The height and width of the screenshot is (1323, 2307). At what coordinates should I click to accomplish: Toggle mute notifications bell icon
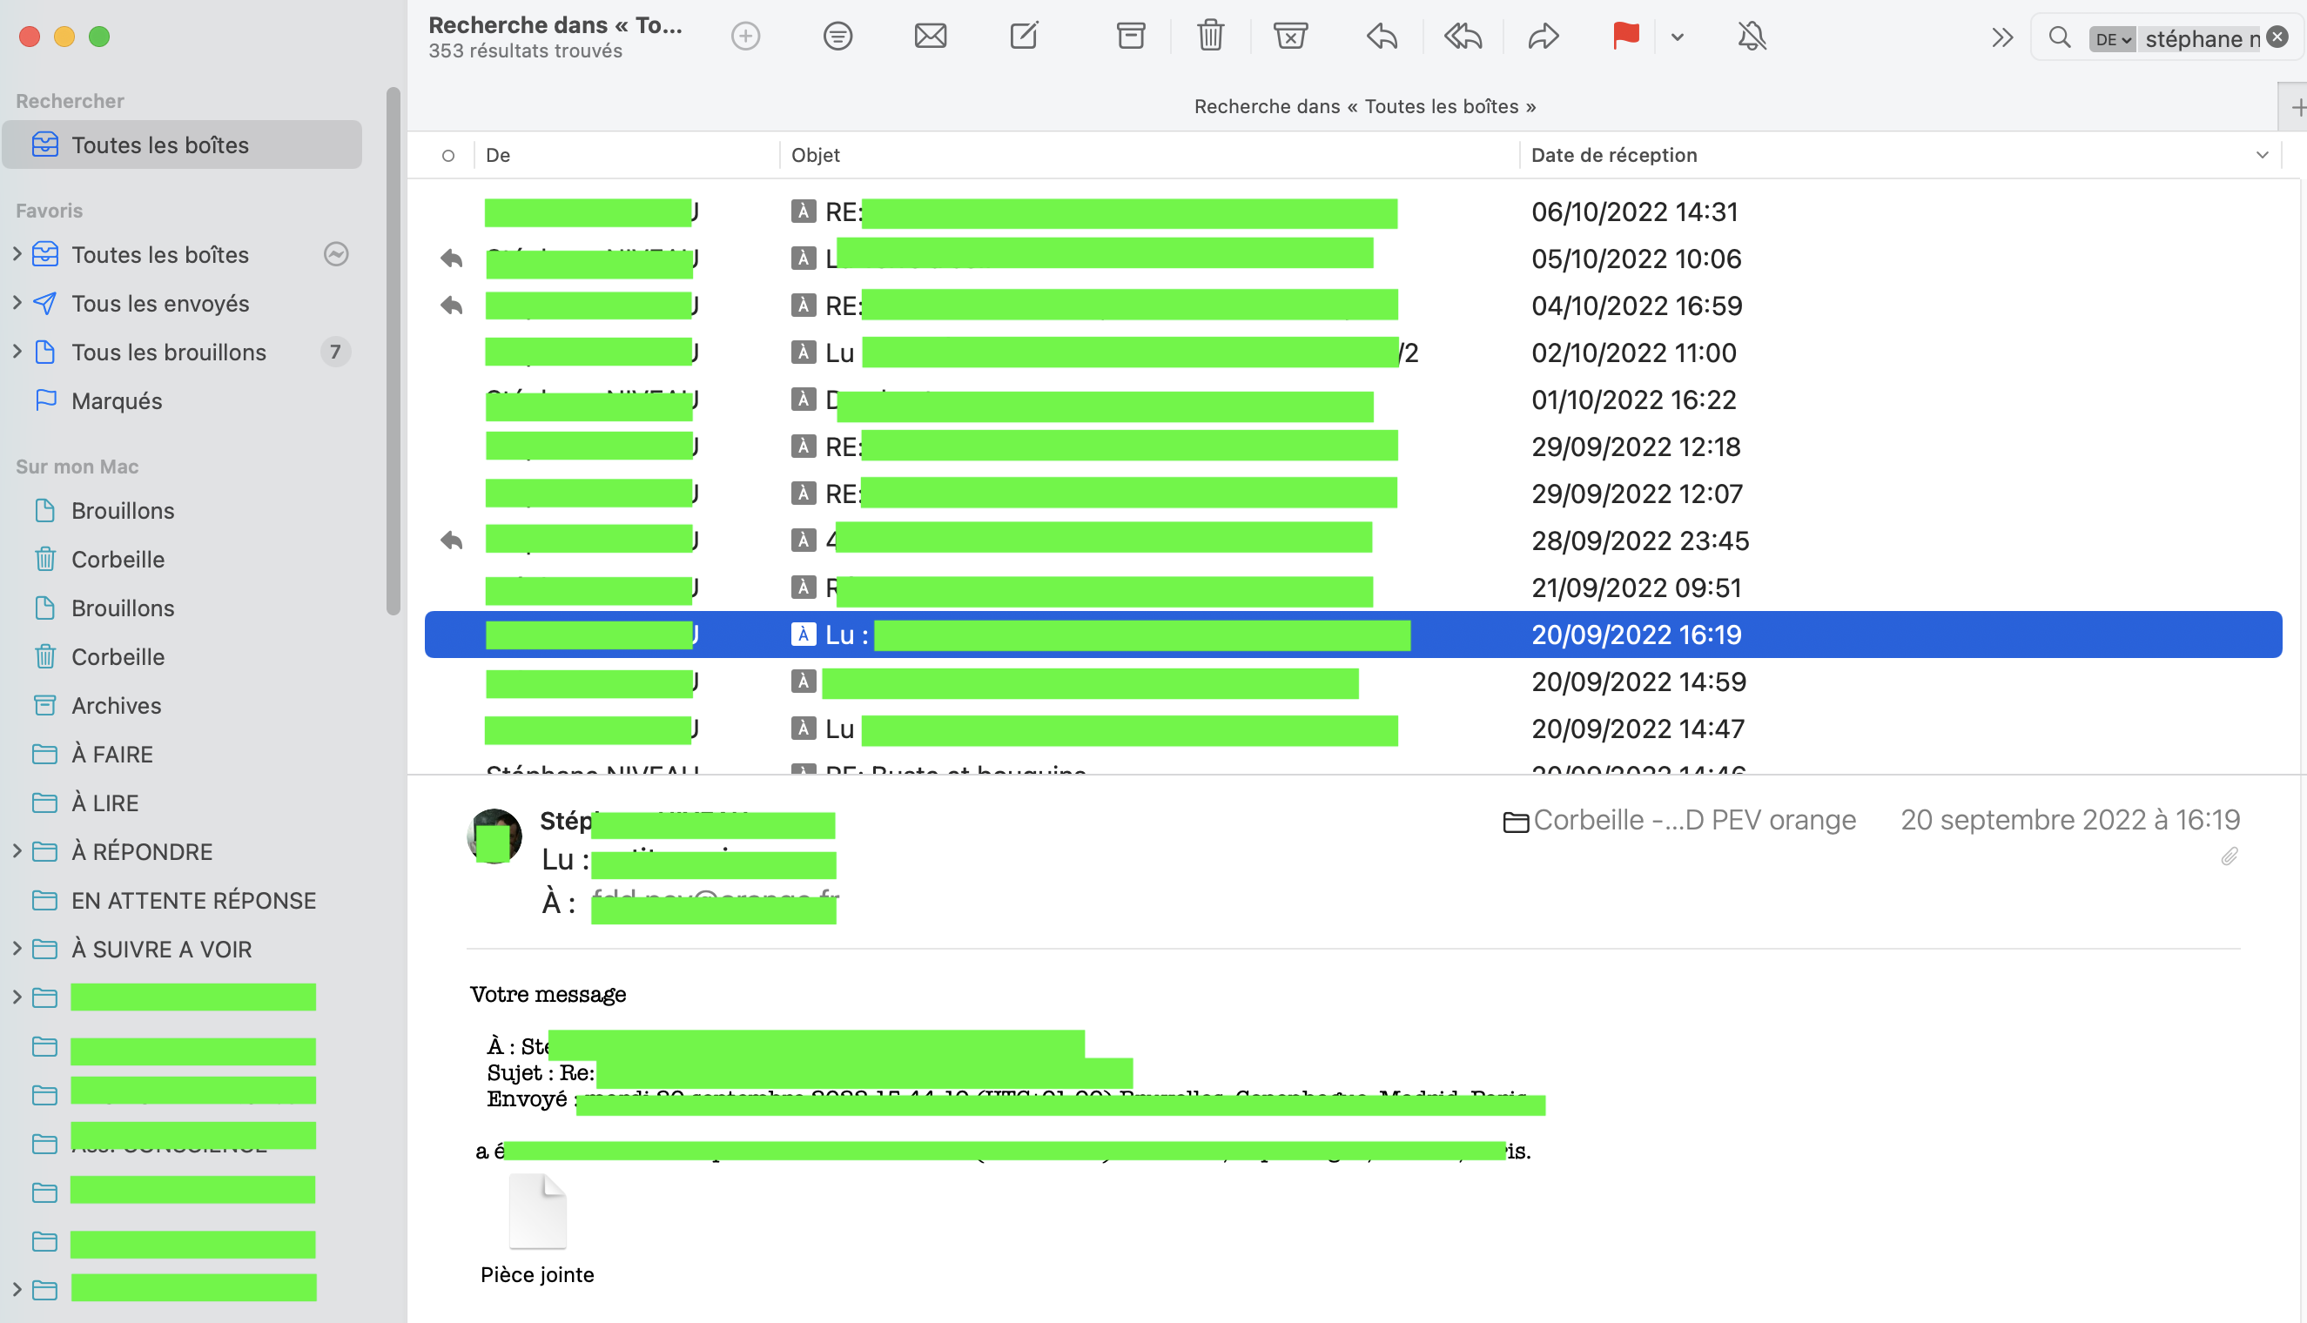(1752, 37)
